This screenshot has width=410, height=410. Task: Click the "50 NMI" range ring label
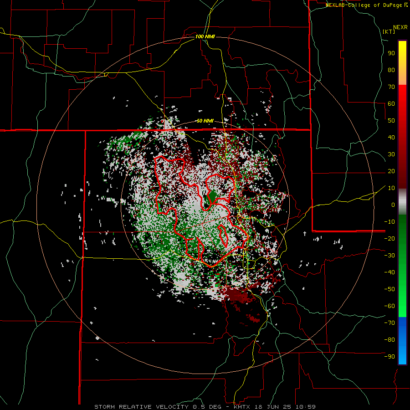click(205, 121)
